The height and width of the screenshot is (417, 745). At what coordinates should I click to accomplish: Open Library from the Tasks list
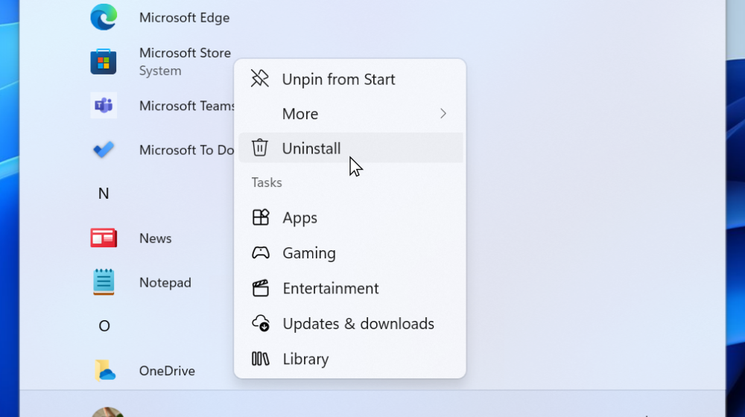click(x=305, y=359)
